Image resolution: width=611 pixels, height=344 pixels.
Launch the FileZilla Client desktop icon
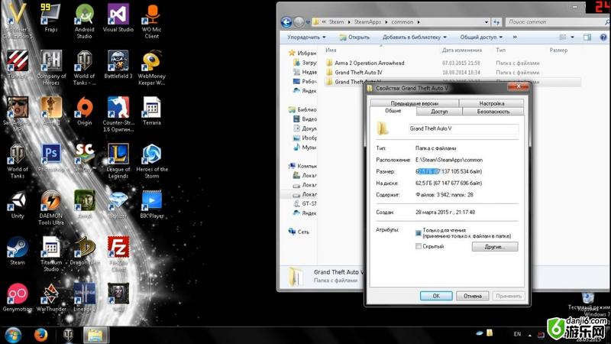pos(118,255)
